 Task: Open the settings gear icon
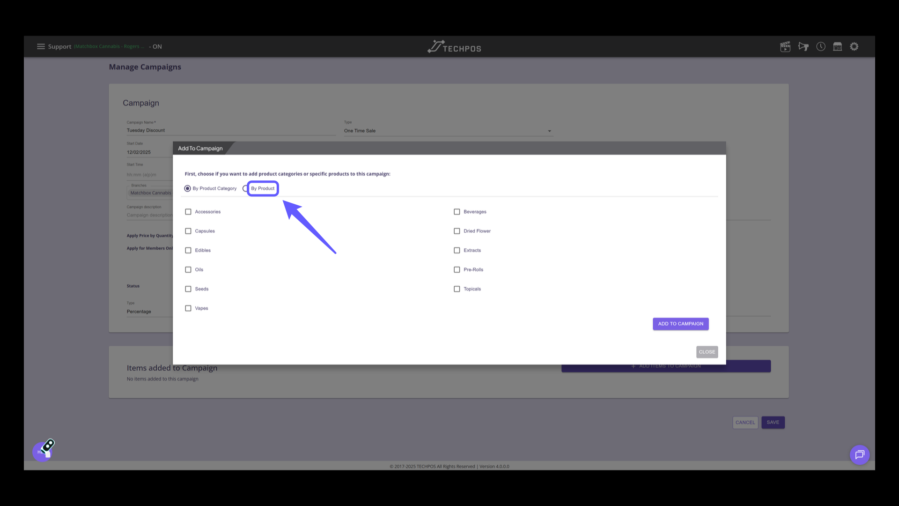(854, 46)
